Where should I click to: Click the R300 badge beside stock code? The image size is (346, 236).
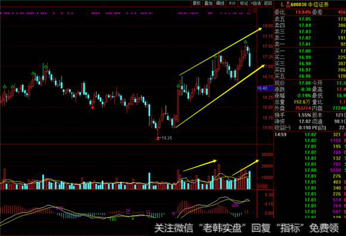[288, 4]
